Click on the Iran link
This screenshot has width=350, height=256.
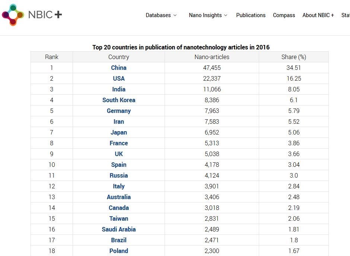(x=119, y=121)
